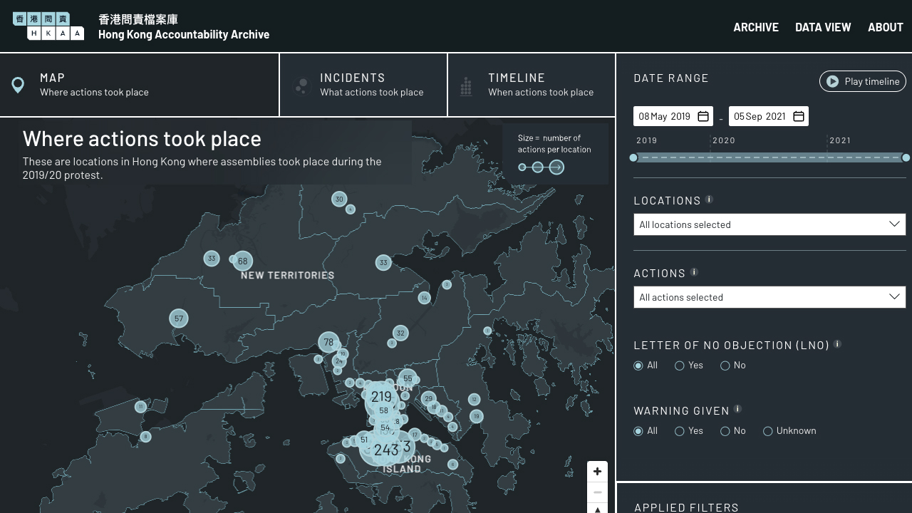Screen dimensions: 912x513
Task: Open the Archive menu item
Action: (756, 27)
